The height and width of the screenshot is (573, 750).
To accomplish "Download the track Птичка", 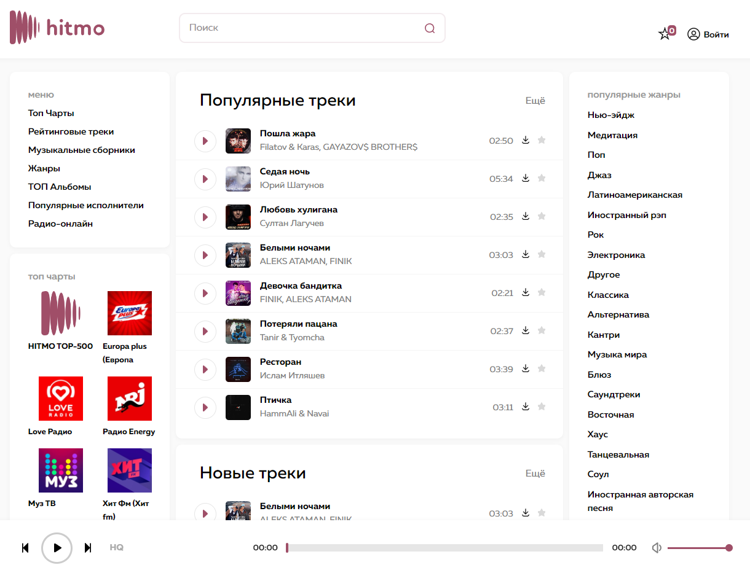I will click(x=526, y=407).
